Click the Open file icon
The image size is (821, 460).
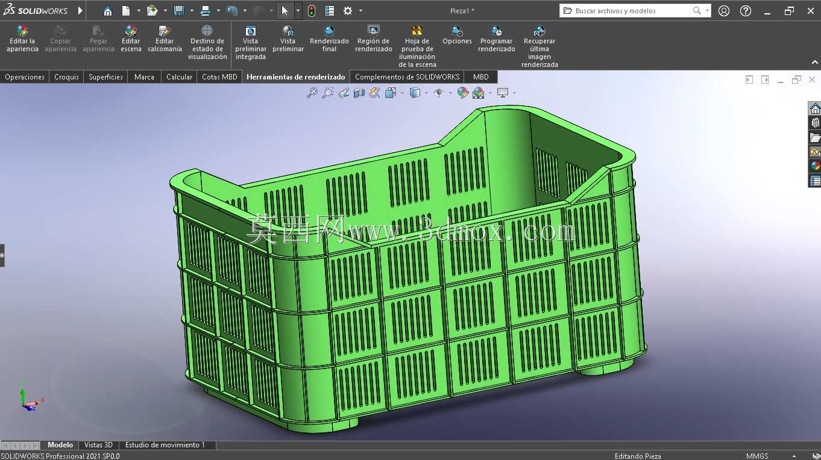152,11
